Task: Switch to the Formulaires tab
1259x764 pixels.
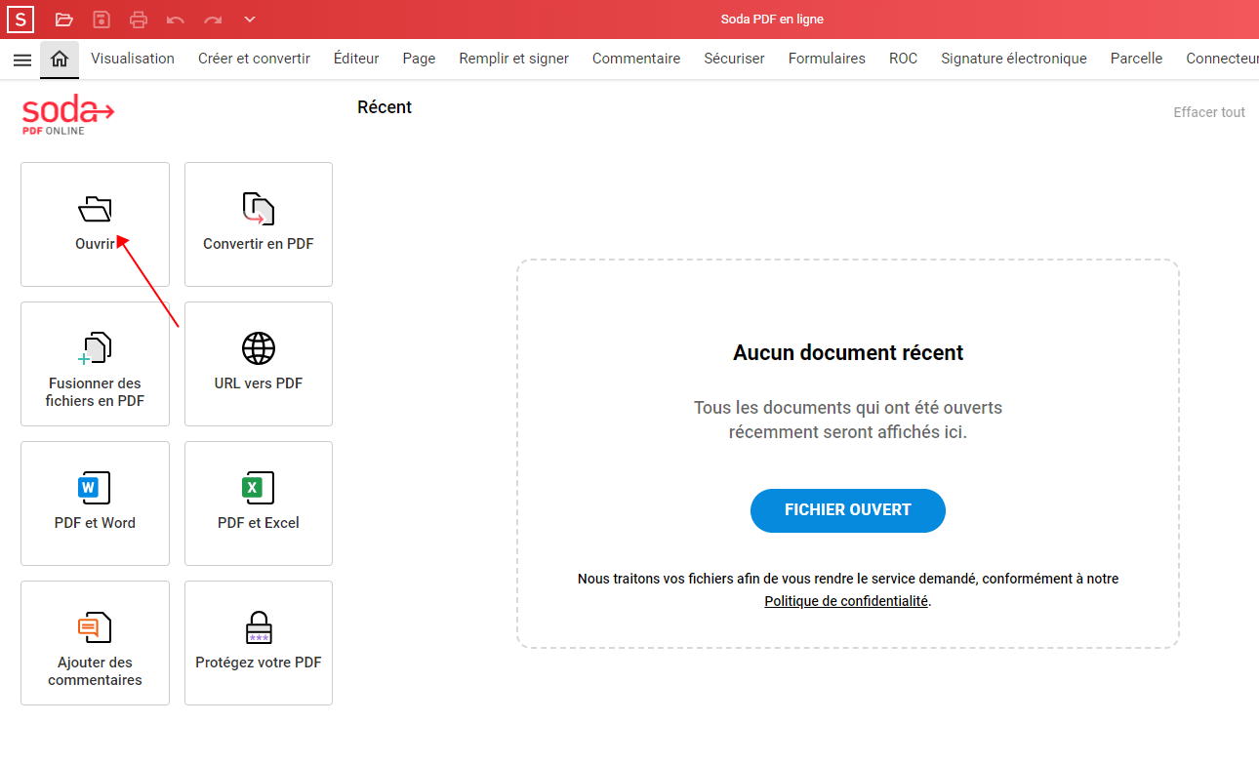Action: coord(827,59)
